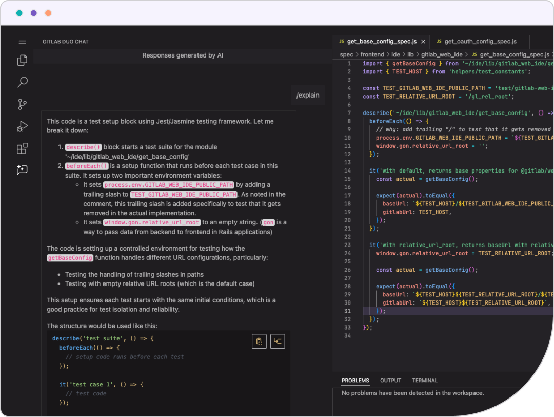Open the Extensions icon

pos(22,148)
